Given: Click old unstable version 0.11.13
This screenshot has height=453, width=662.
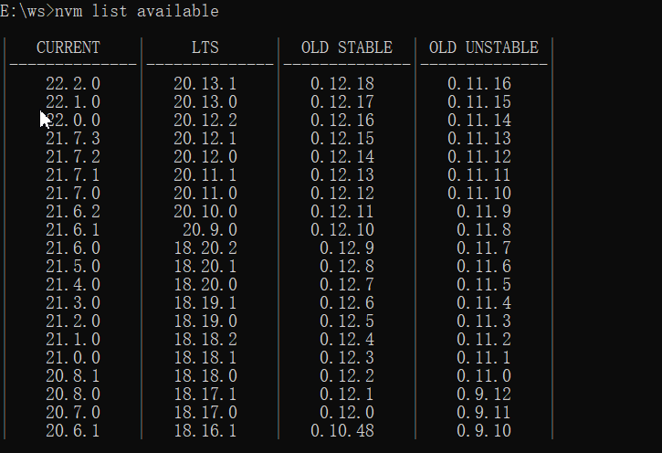Looking at the screenshot, I should click(x=479, y=139).
